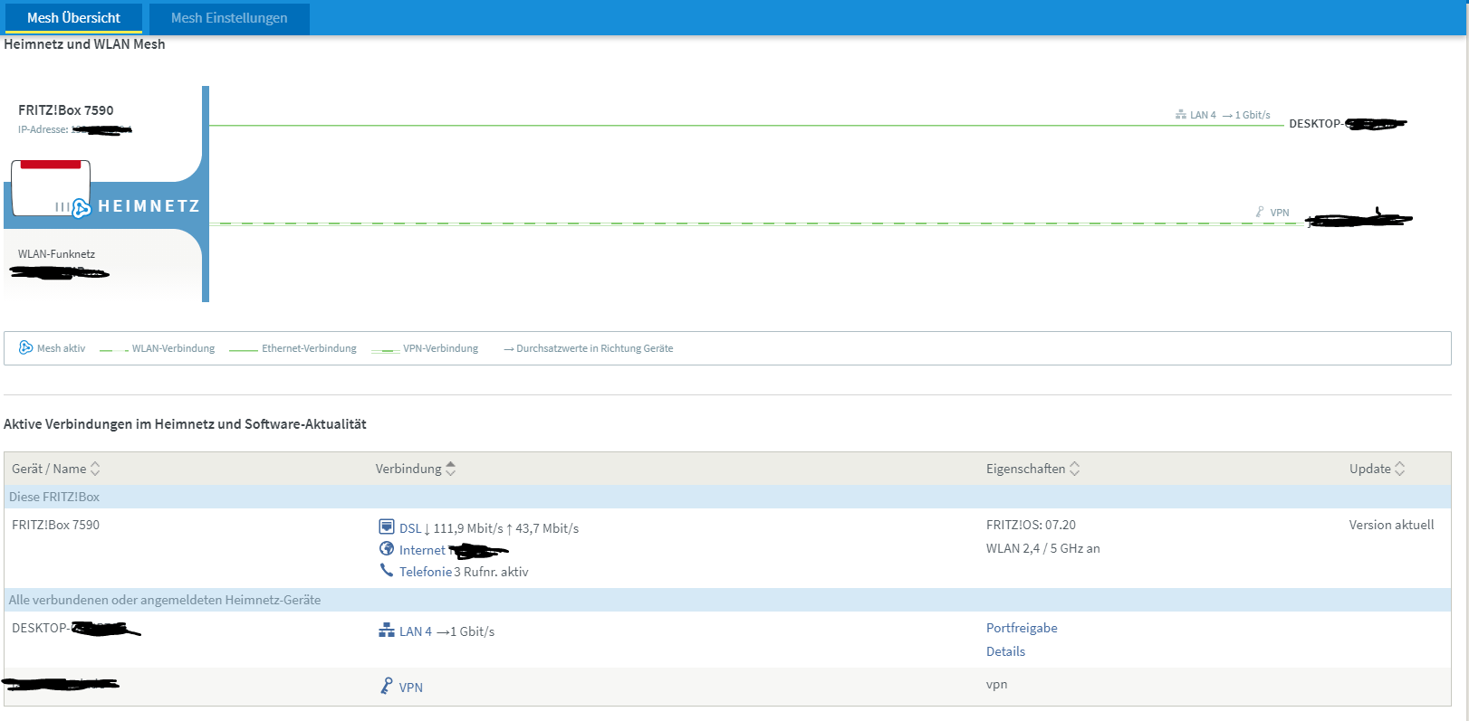This screenshot has width=1469, height=721.
Task: Click the Mesh aktiv legend icon
Action: (25, 347)
